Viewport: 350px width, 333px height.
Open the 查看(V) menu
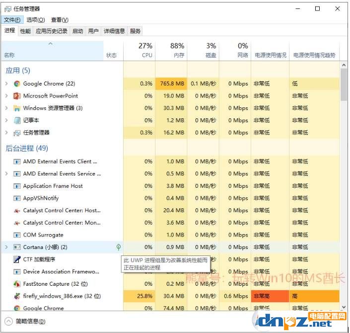pyautogui.click(x=60, y=20)
